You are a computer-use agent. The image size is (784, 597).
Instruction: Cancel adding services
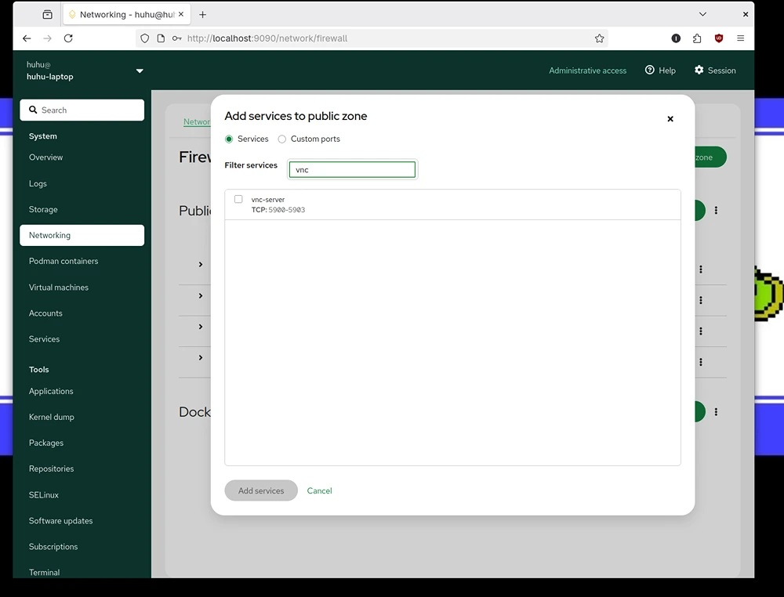[x=320, y=490]
